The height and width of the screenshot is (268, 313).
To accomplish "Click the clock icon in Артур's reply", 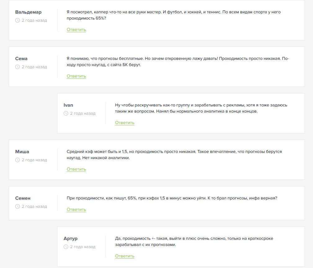I will (66, 247).
